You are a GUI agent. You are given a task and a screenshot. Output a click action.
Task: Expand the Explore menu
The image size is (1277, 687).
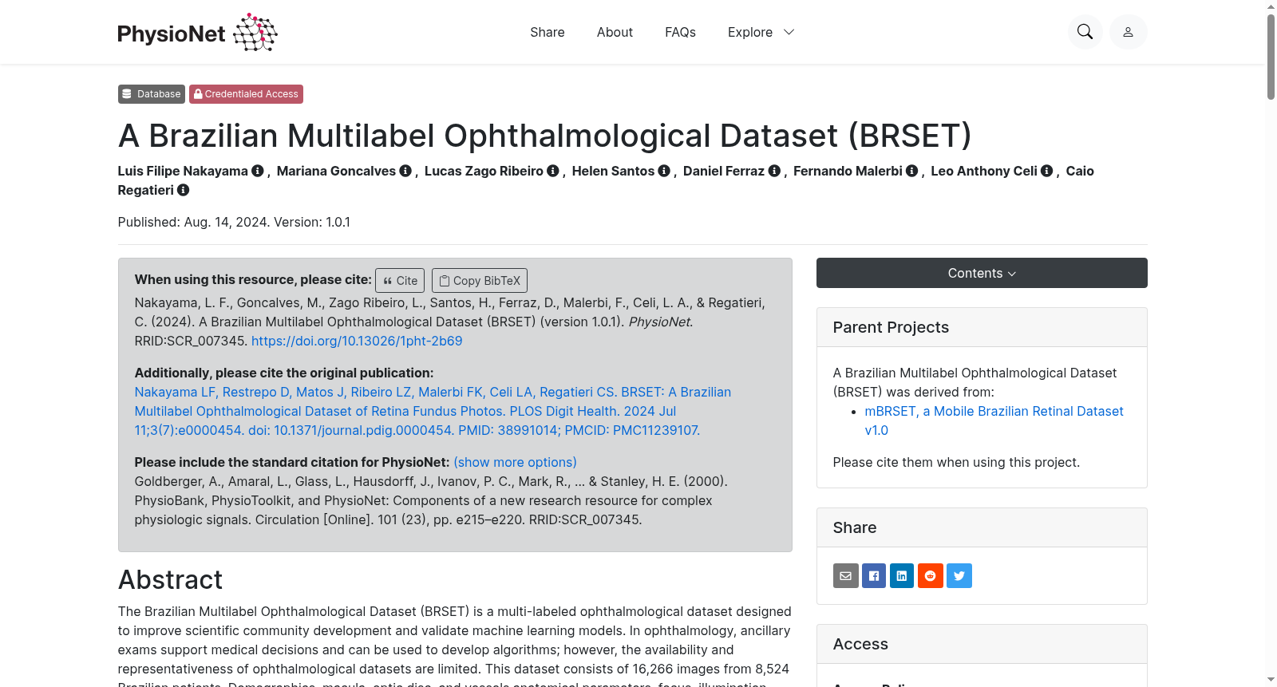(x=761, y=32)
